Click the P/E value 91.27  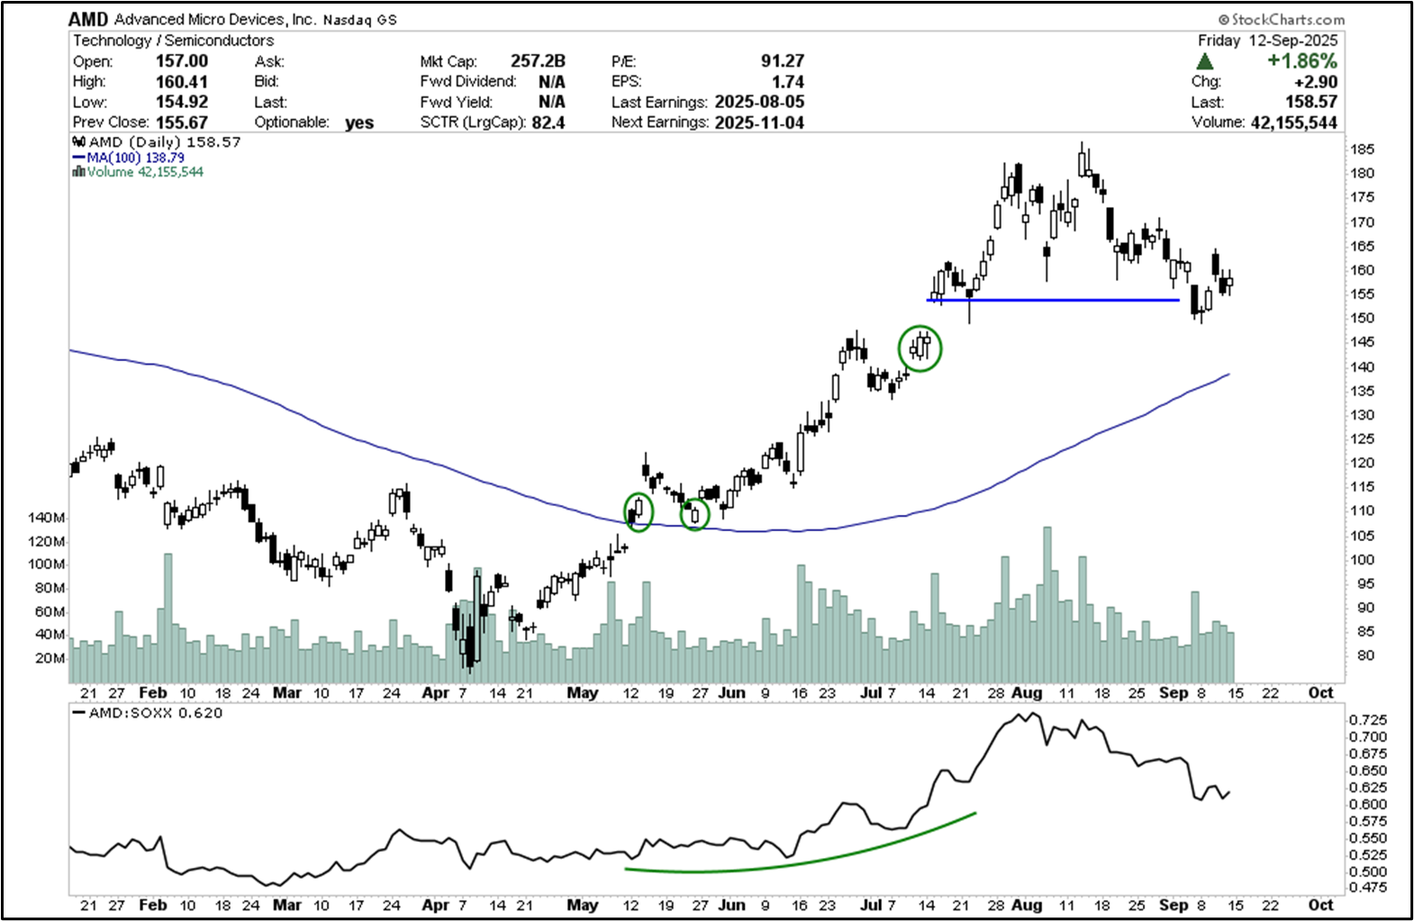click(783, 61)
